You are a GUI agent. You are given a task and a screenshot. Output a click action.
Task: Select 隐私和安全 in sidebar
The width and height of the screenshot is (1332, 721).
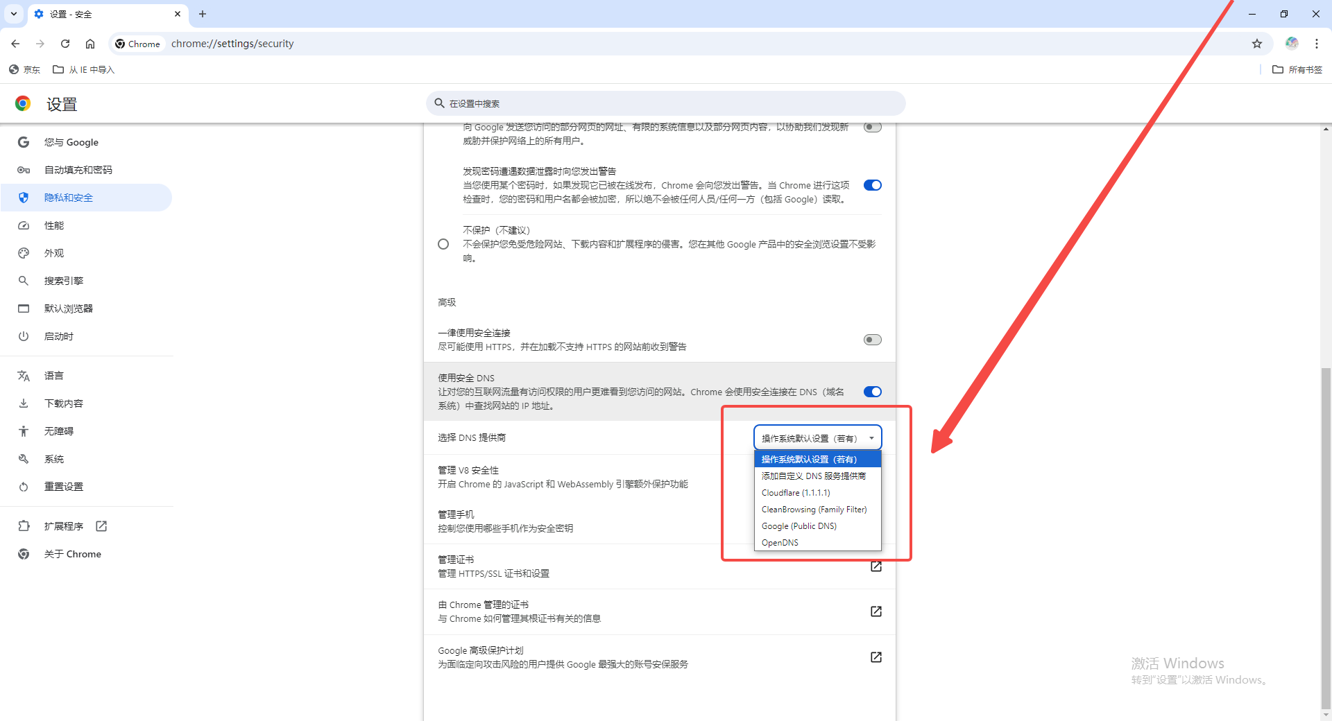[87, 198]
